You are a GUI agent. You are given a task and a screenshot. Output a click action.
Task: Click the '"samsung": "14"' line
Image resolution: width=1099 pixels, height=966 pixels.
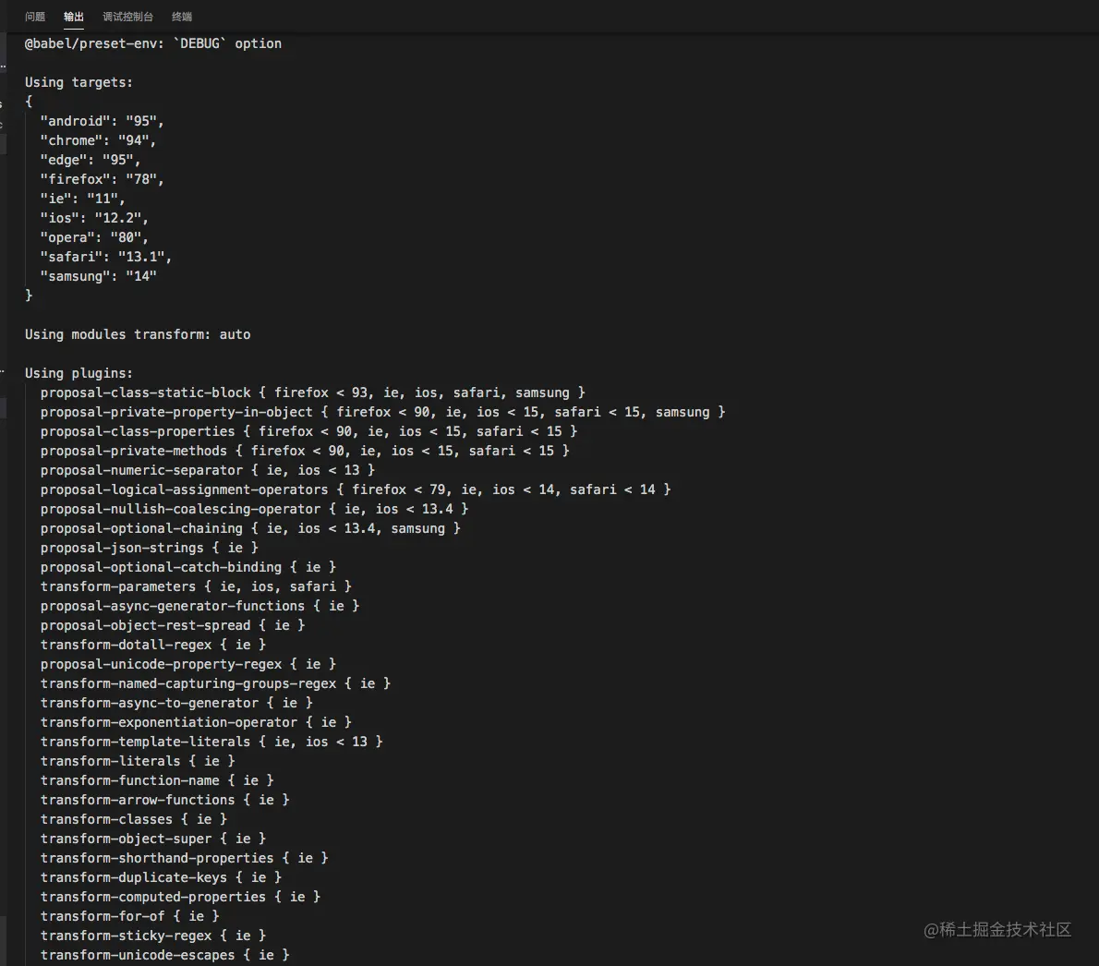click(x=98, y=276)
